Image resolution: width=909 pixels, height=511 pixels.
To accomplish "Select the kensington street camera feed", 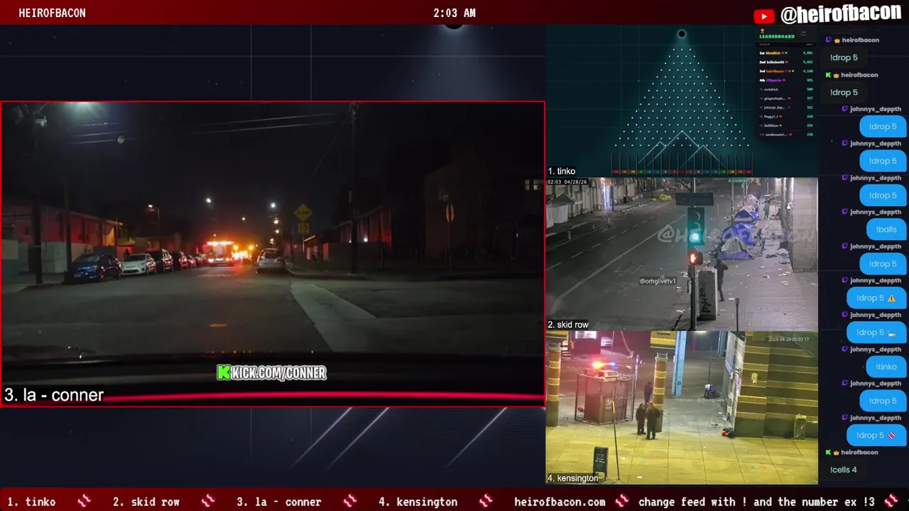I will [682, 407].
